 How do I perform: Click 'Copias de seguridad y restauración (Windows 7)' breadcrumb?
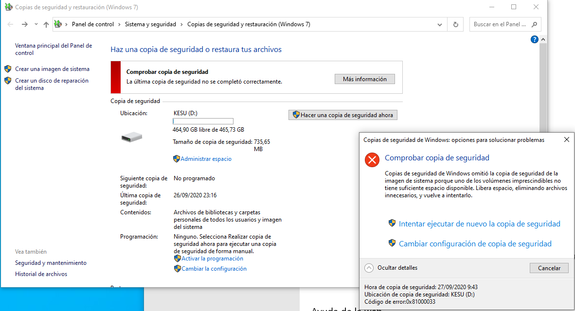pos(249,24)
